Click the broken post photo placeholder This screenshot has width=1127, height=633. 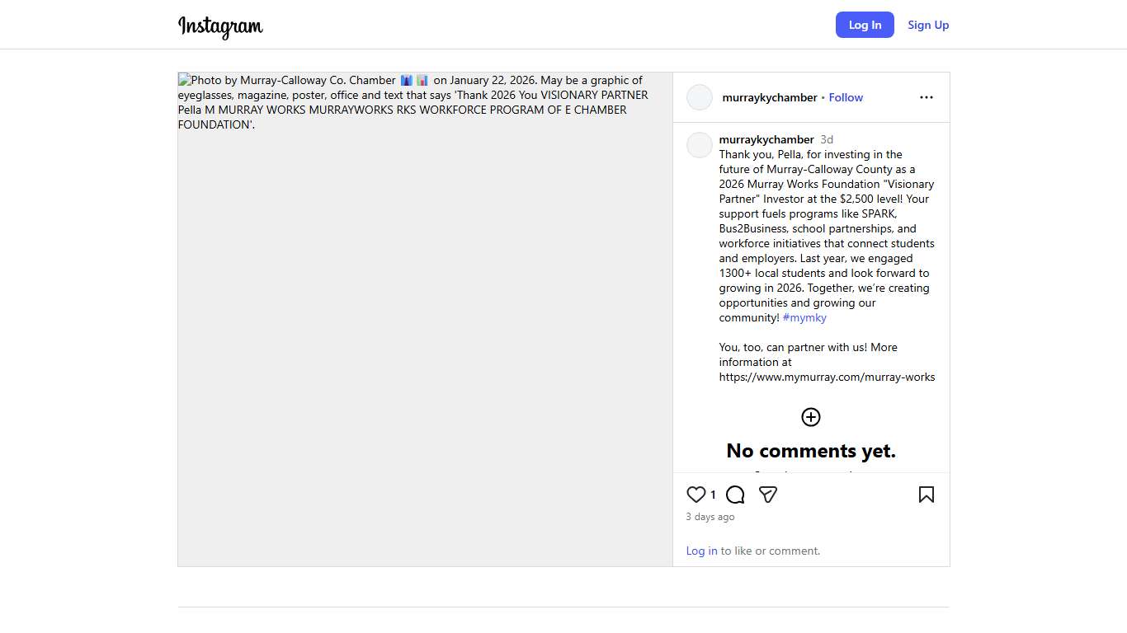(425, 330)
